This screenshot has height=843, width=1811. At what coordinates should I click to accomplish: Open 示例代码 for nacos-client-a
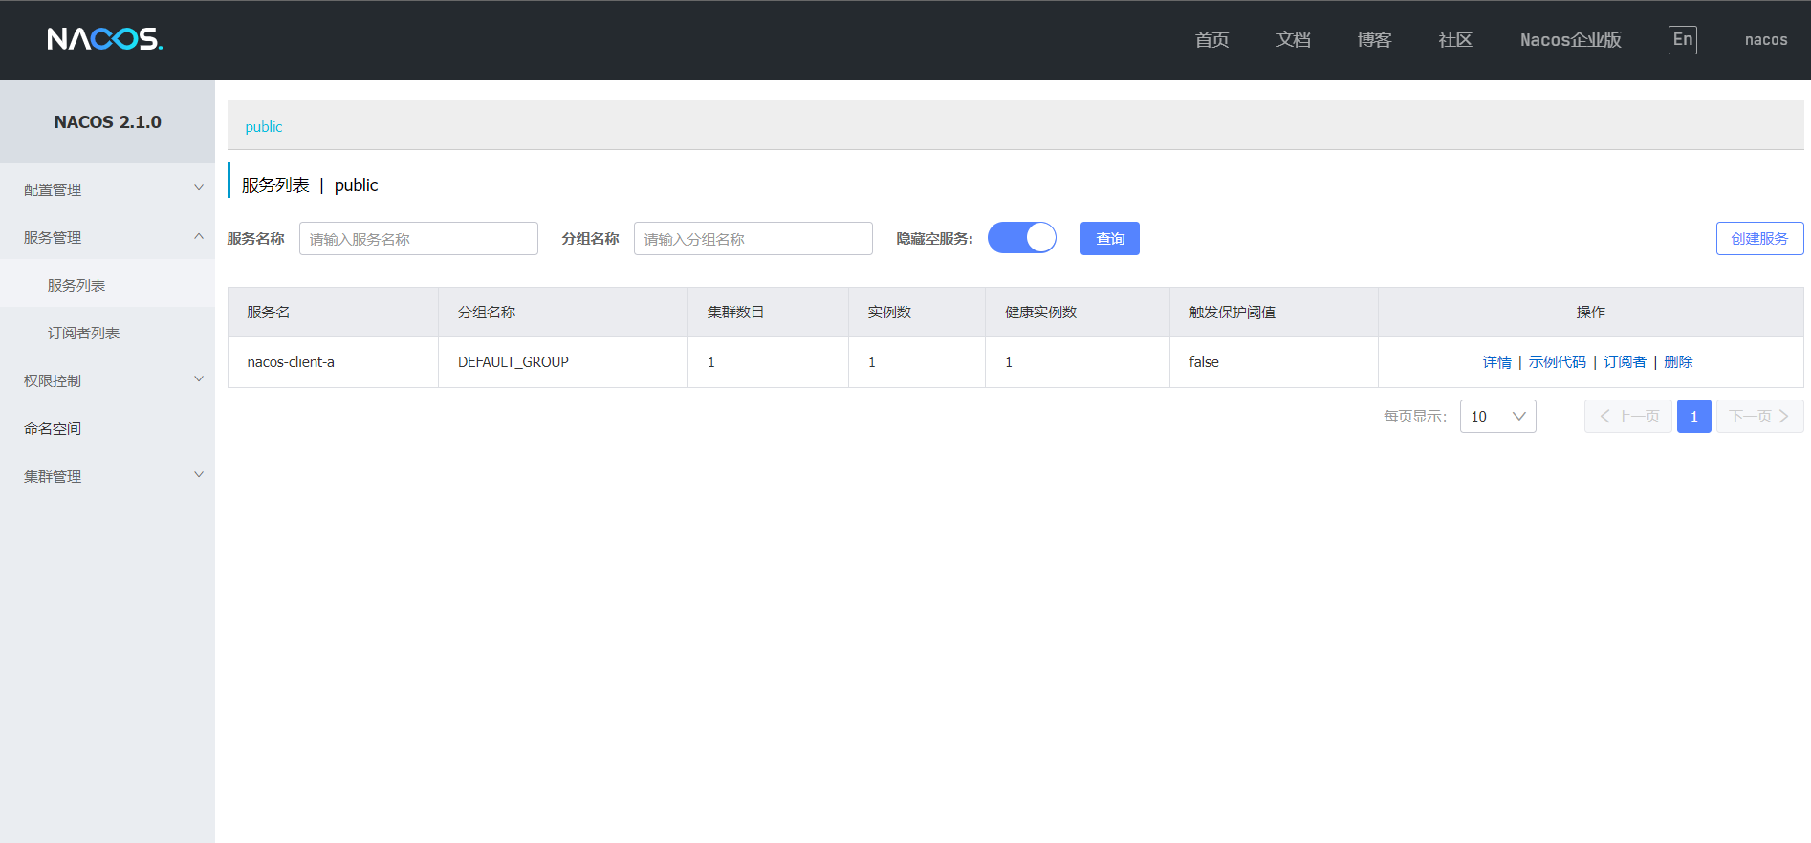tap(1557, 362)
